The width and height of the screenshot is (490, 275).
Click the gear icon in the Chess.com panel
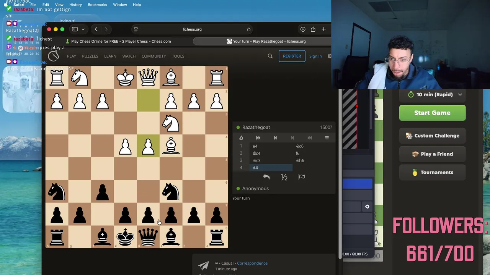tap(367, 207)
